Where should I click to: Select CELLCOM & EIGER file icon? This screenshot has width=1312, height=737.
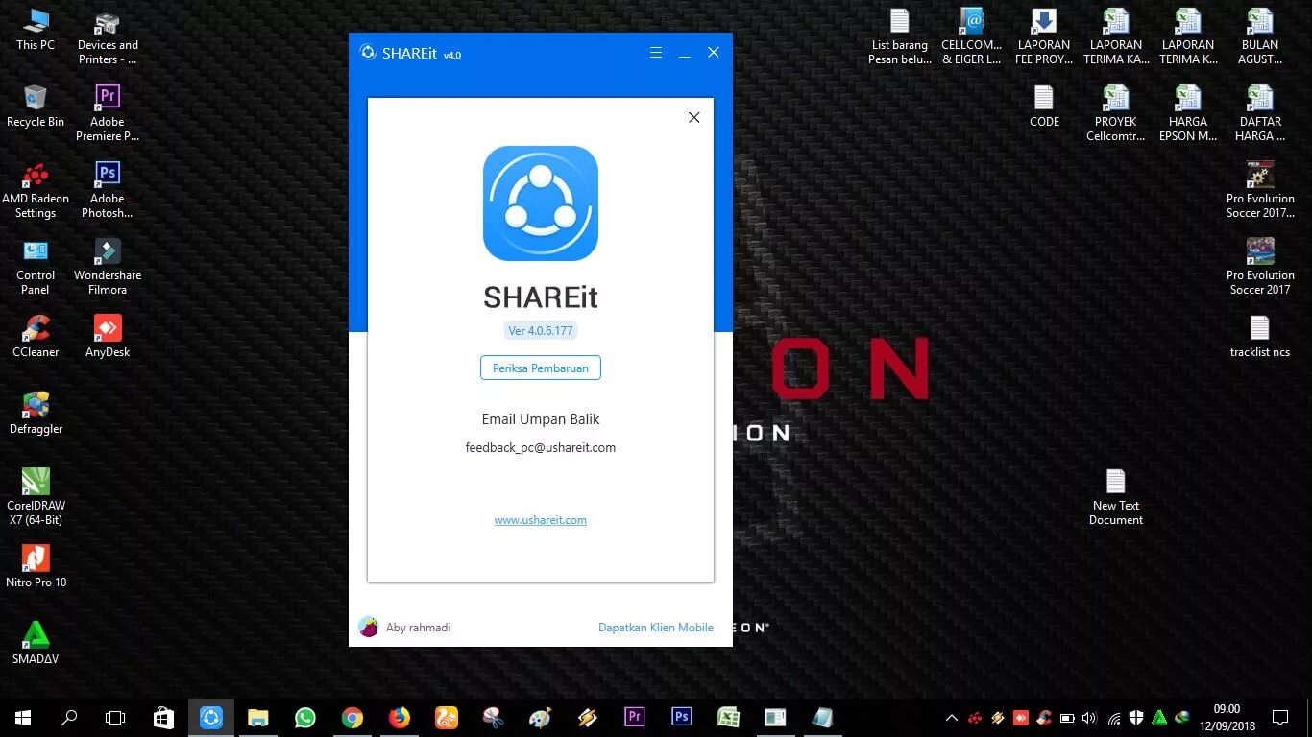pyautogui.click(x=972, y=38)
